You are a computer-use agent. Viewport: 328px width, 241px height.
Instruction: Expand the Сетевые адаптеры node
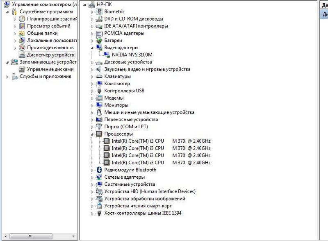point(92,177)
